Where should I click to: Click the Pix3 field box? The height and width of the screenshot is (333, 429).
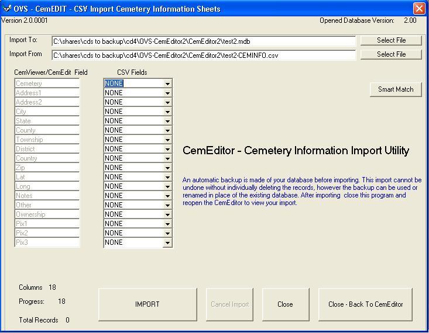[47, 242]
